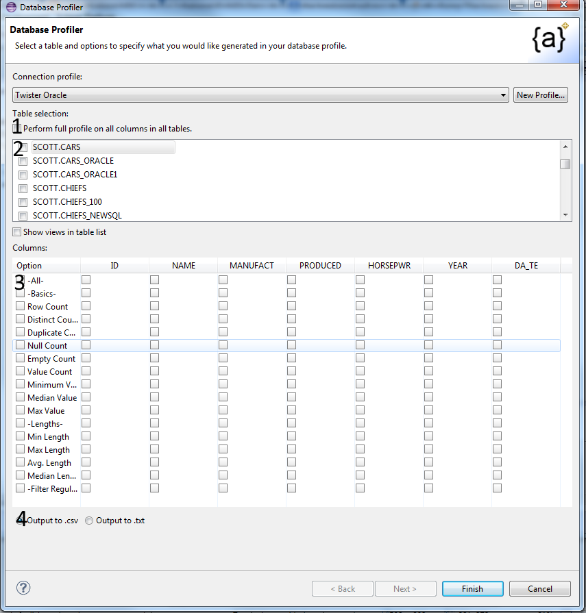Check the SCOTT.CARS table checkbox

point(23,147)
